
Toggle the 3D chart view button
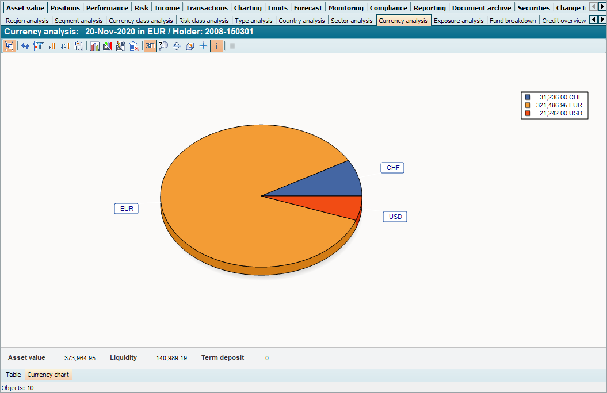pos(150,46)
